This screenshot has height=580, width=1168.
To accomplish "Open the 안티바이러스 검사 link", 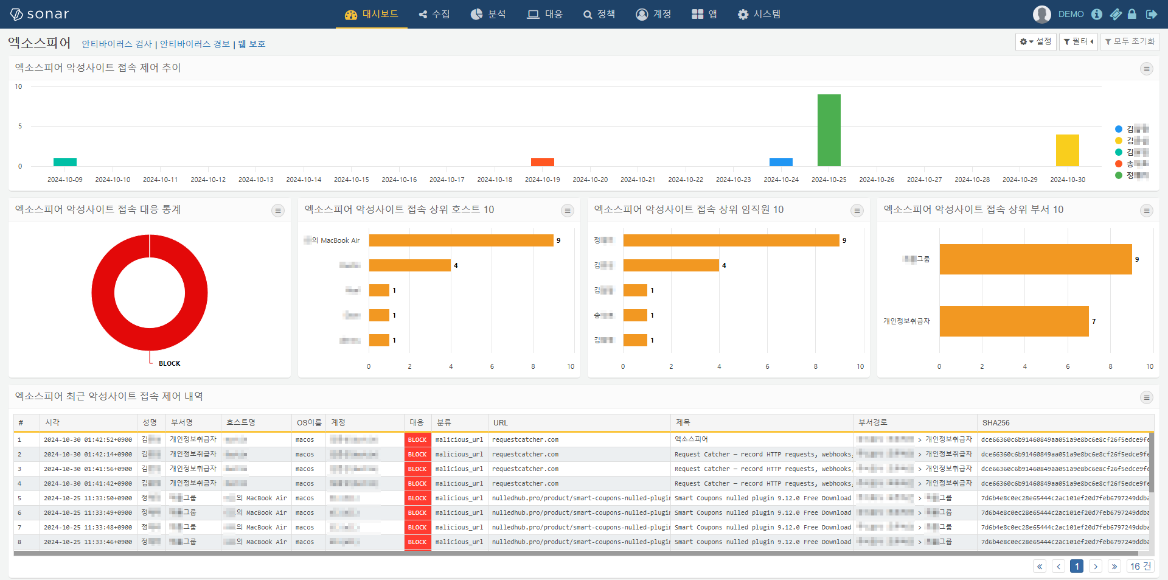I will point(117,44).
